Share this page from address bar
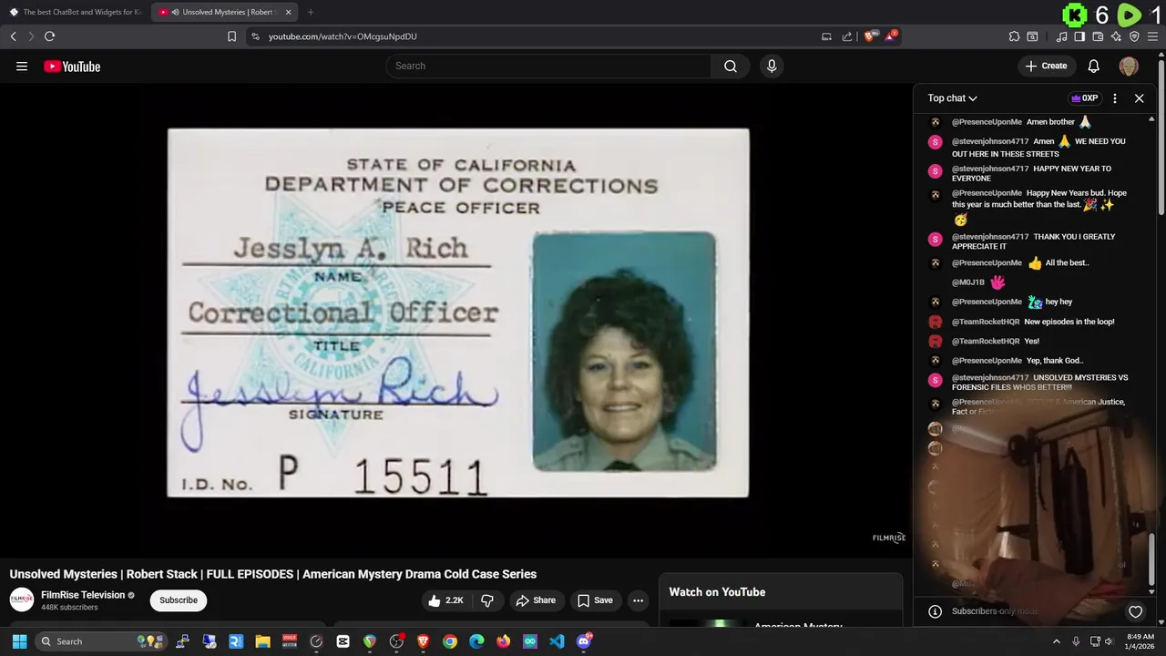Viewport: 1166px width, 656px height. 847,36
